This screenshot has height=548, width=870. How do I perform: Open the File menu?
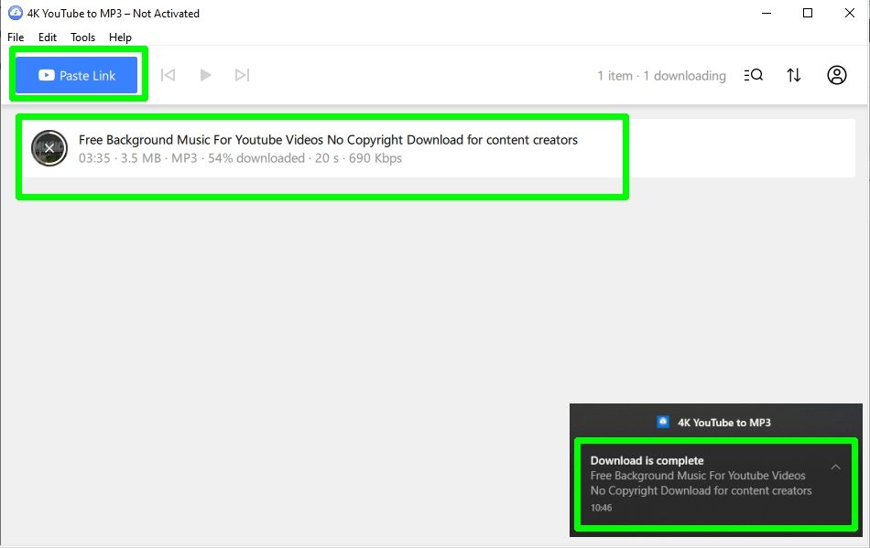[x=15, y=37]
